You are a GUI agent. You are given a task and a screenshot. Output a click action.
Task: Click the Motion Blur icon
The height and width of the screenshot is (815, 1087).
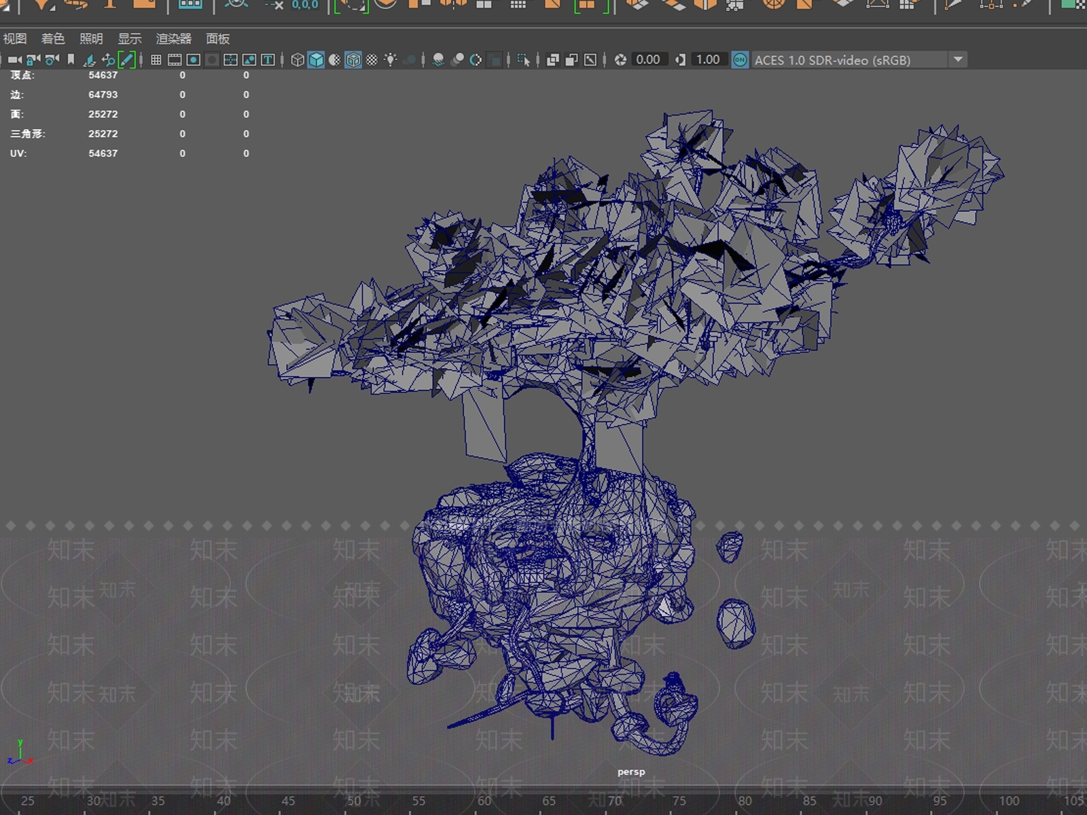(458, 60)
